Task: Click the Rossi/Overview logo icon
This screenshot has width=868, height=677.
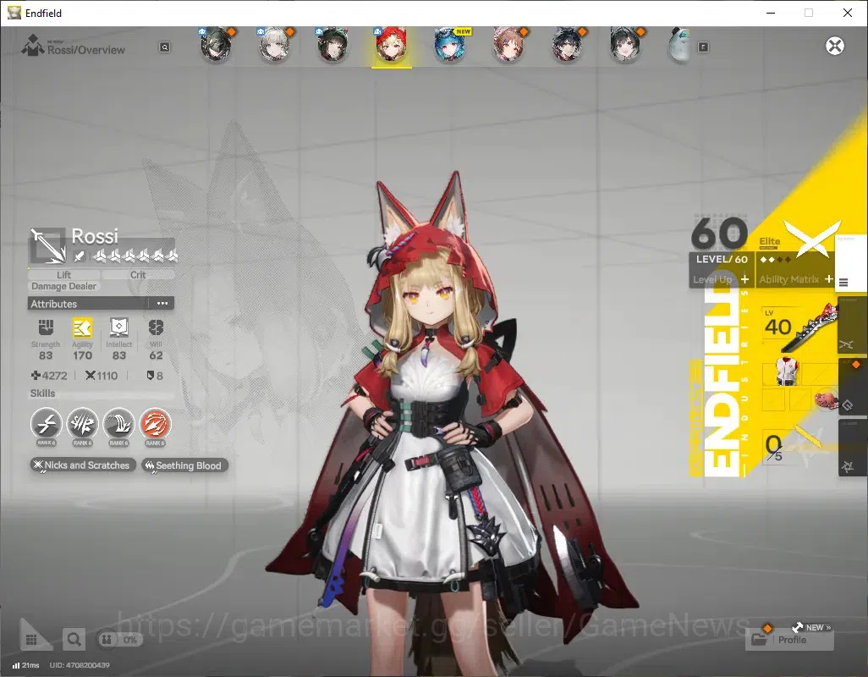Action: click(x=33, y=46)
